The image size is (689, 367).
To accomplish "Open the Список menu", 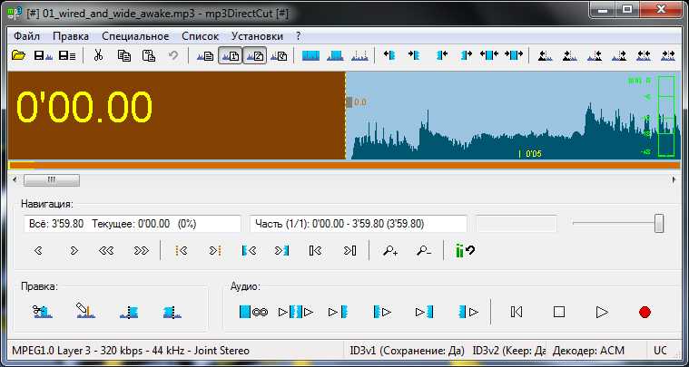I will 201,36.
